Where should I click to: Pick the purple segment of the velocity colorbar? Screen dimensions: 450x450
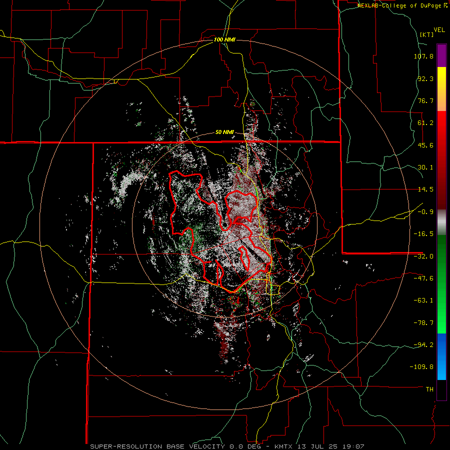(x=441, y=55)
